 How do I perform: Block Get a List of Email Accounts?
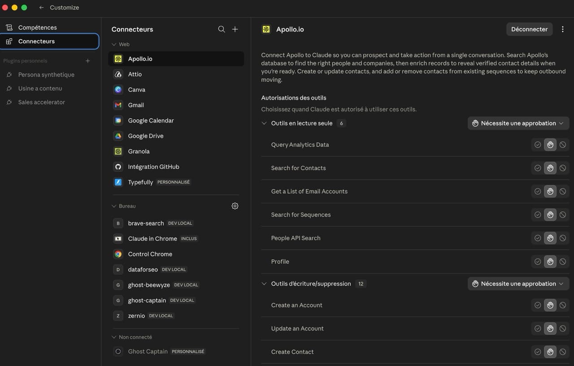563,191
